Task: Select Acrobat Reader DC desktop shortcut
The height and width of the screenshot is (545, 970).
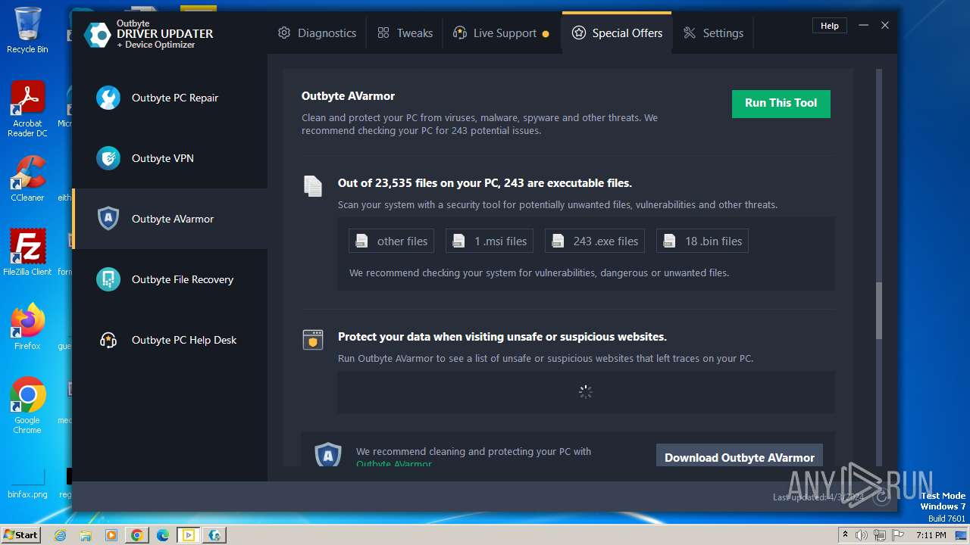Action: tap(27, 110)
